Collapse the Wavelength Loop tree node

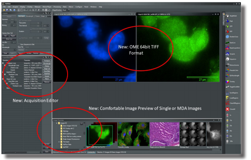(5, 65)
